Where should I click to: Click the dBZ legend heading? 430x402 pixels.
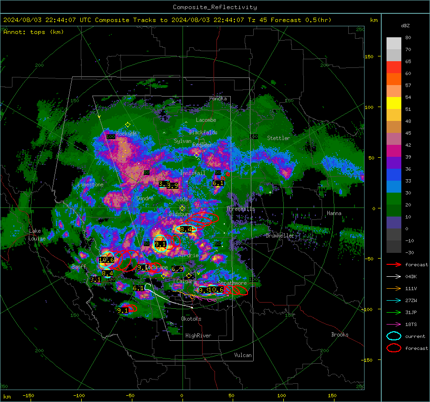click(x=405, y=26)
